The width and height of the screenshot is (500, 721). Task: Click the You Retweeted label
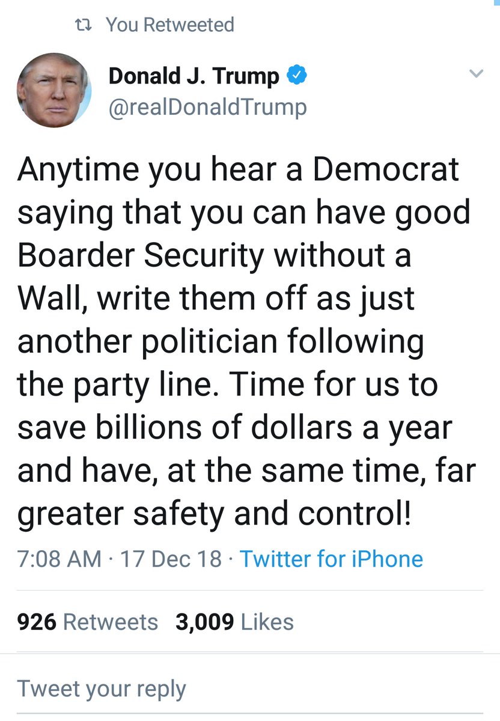tap(170, 25)
